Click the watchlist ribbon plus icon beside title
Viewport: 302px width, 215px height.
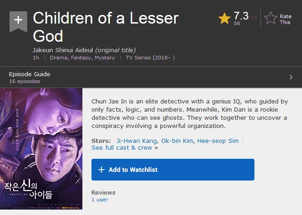point(18,22)
